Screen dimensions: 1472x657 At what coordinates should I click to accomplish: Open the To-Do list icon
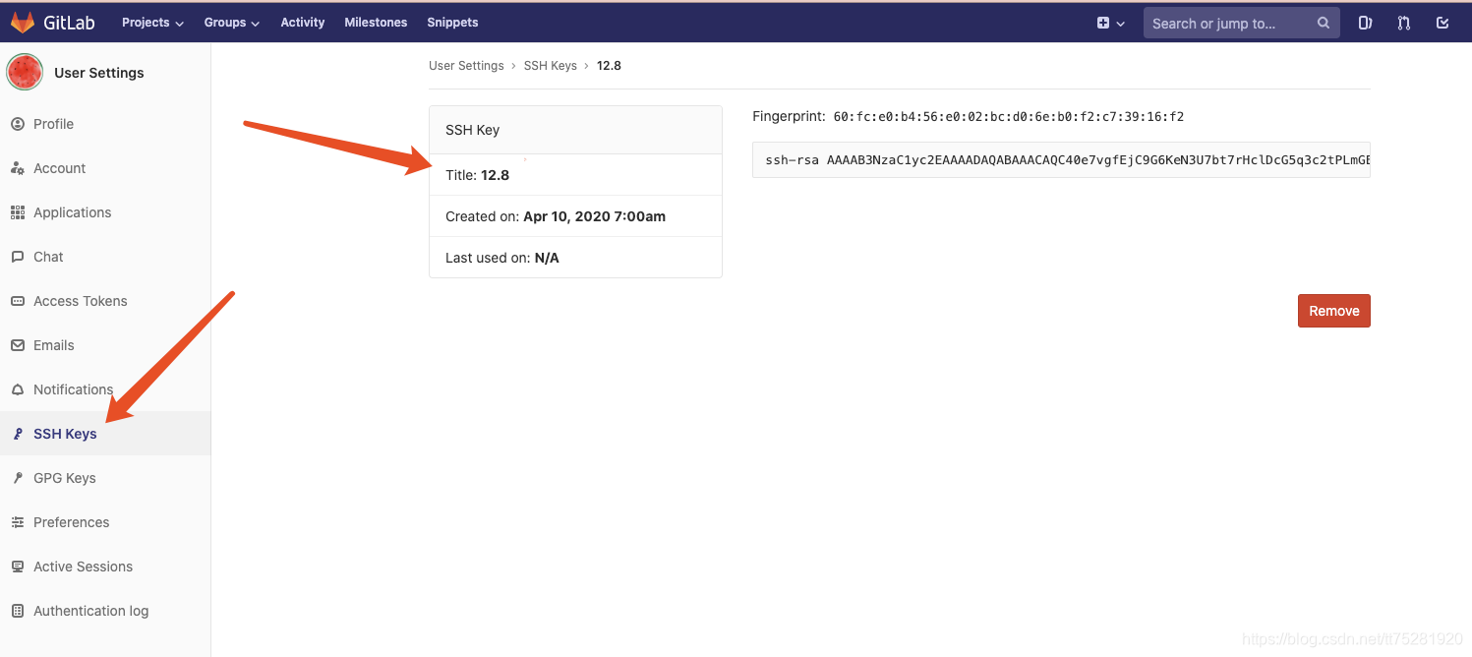click(1443, 23)
